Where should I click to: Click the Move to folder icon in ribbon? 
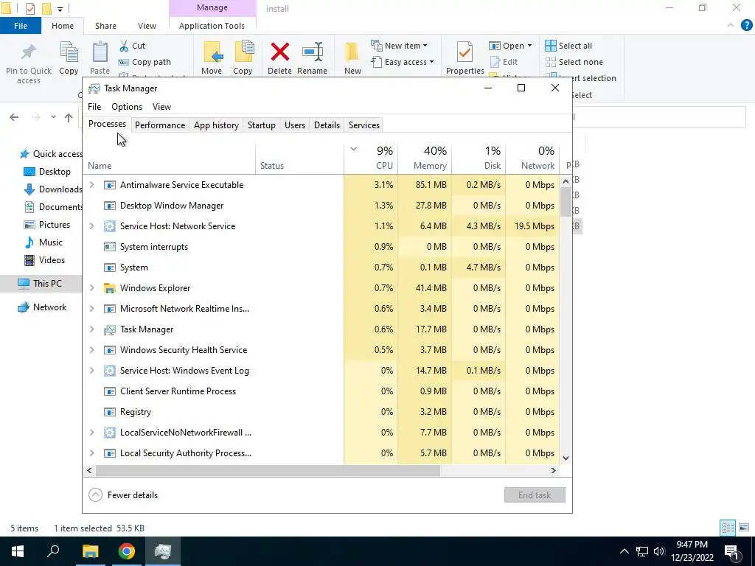212,52
